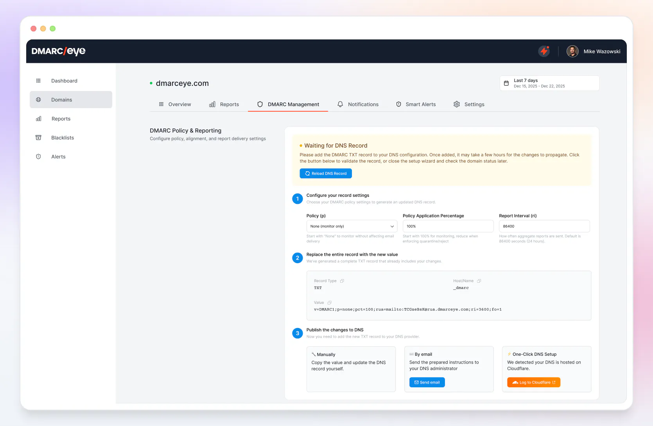This screenshot has height=426, width=653.
Task: Click the Smart Alerts shield icon
Action: [x=398, y=104]
